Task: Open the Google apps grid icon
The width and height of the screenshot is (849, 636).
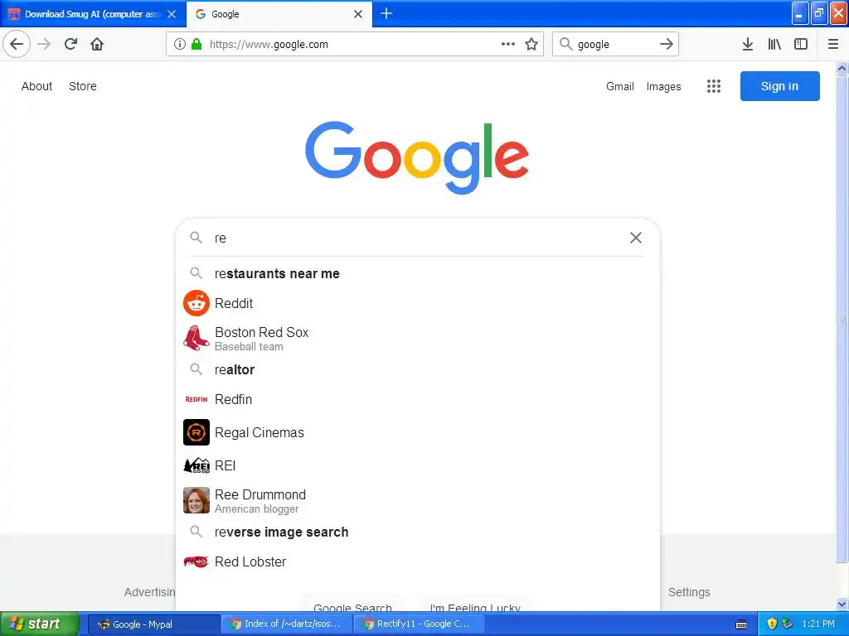Action: point(714,86)
